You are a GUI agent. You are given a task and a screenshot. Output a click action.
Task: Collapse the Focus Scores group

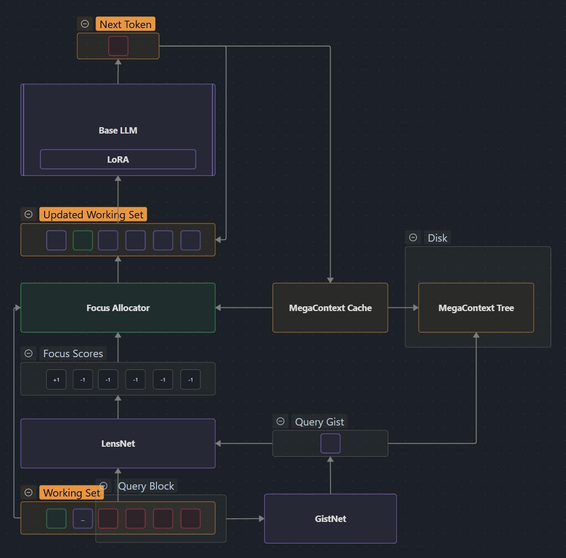29,353
